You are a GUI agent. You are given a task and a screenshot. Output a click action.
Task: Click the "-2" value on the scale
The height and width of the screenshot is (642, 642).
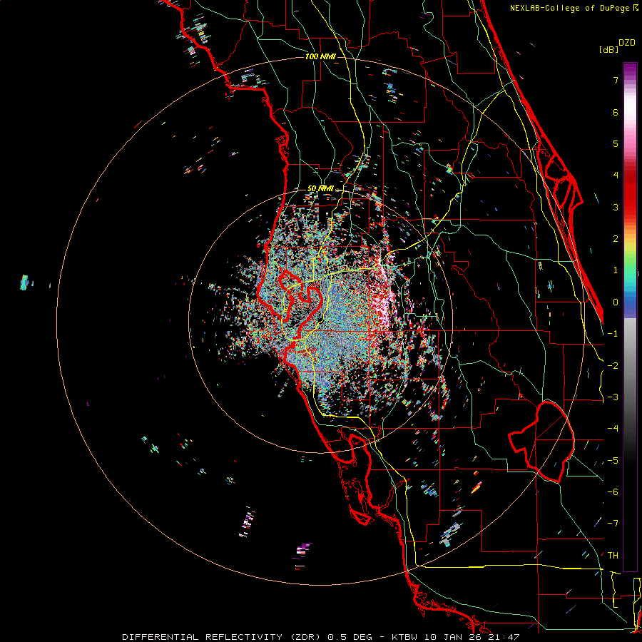(x=613, y=366)
